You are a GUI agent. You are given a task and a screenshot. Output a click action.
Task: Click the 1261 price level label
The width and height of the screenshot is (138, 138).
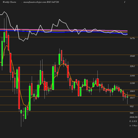[x=132, y=66]
